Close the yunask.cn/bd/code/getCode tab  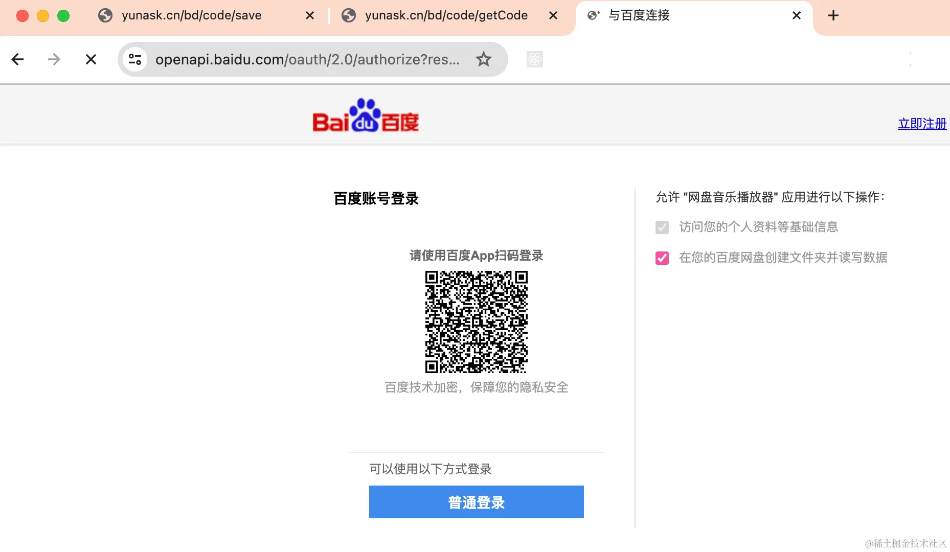pyautogui.click(x=553, y=15)
